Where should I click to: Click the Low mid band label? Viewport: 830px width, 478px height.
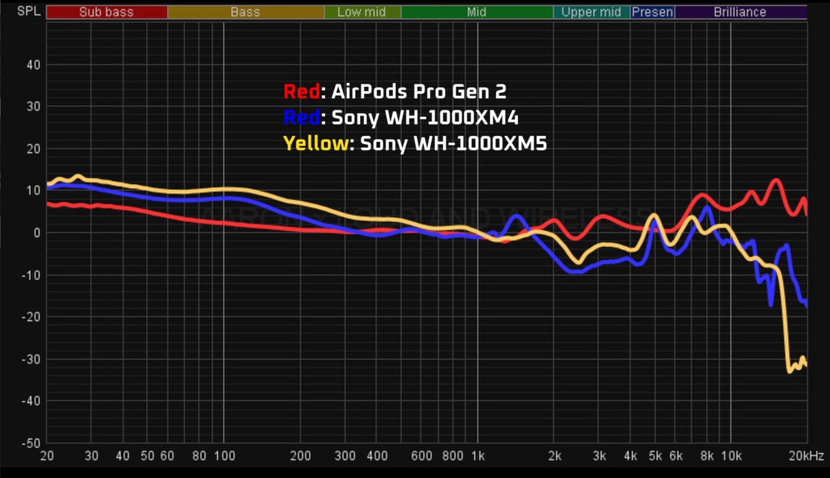pyautogui.click(x=361, y=12)
